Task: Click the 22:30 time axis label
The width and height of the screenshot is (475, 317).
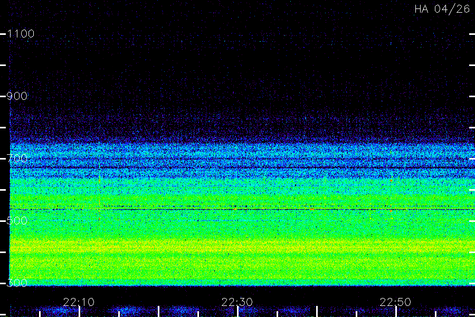Action: [x=237, y=302]
